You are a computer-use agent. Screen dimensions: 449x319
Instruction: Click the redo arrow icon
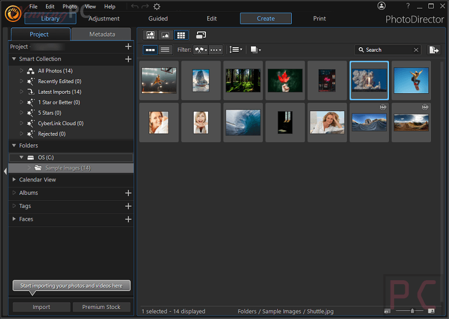(145, 6)
